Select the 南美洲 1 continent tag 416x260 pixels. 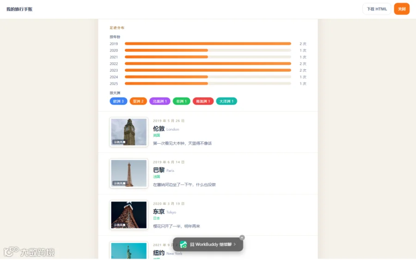click(203, 101)
